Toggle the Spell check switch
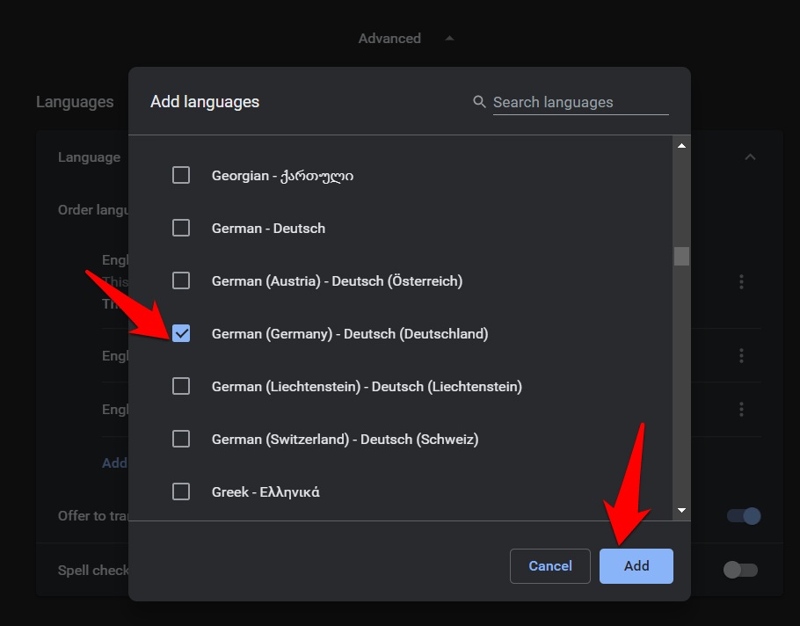The width and height of the screenshot is (800, 626). click(x=739, y=570)
